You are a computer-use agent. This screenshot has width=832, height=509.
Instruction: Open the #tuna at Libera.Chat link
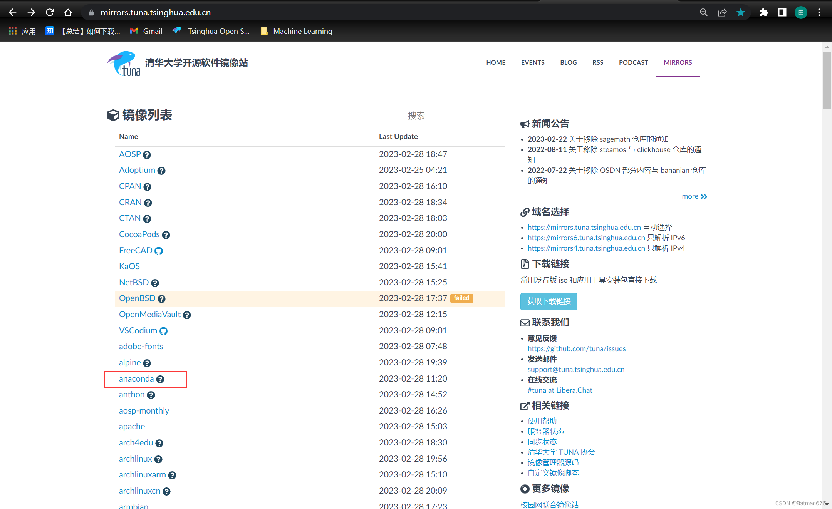tap(560, 390)
